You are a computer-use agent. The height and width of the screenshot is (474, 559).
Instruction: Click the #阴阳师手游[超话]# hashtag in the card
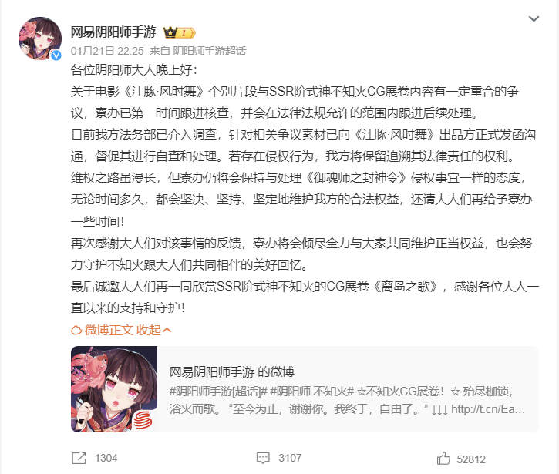218,392
